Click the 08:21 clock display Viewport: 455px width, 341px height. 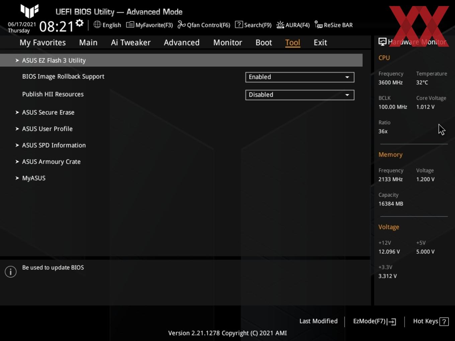pyautogui.click(x=56, y=26)
